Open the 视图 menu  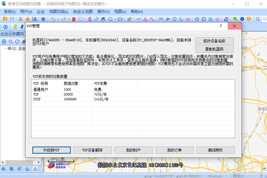(x=120, y=12)
